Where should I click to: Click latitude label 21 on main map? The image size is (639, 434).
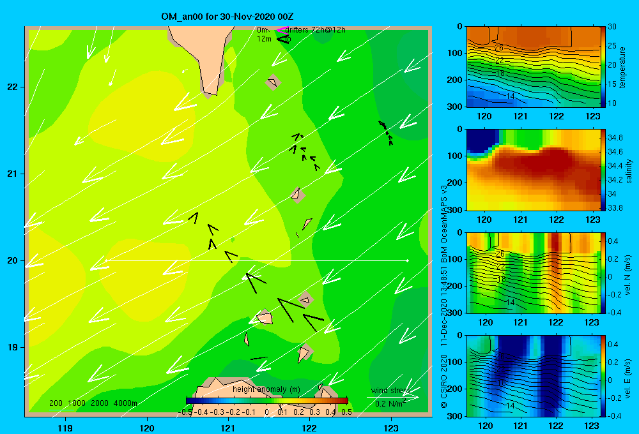(12, 174)
